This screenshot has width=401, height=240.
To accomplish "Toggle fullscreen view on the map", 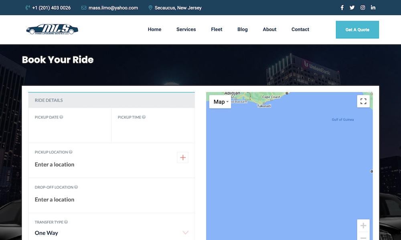I will (x=363, y=101).
